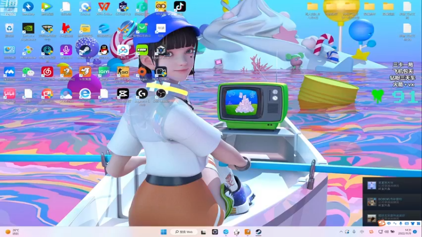
Task: Click the taskbar Web search box
Action: click(184, 232)
